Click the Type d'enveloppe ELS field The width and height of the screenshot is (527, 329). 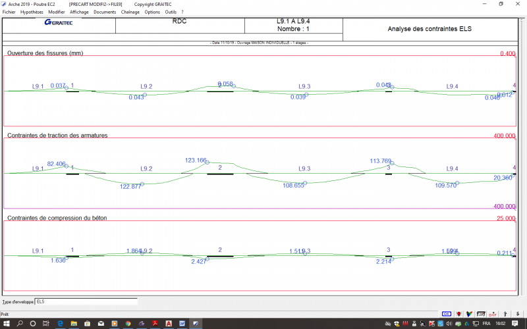click(86, 301)
